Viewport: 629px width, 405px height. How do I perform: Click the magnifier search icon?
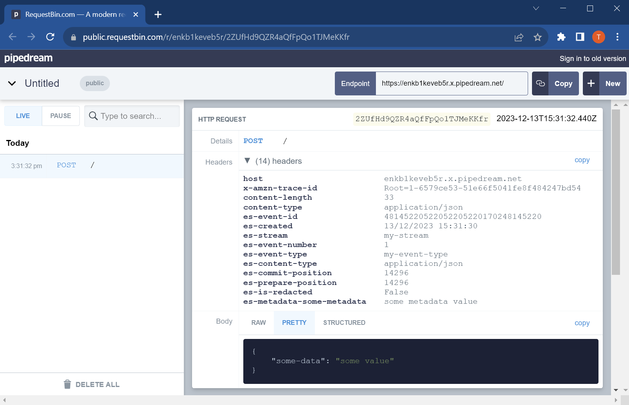(x=93, y=116)
